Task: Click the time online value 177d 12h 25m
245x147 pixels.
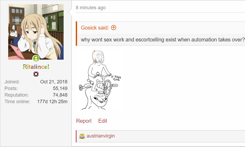Action: 52,102
